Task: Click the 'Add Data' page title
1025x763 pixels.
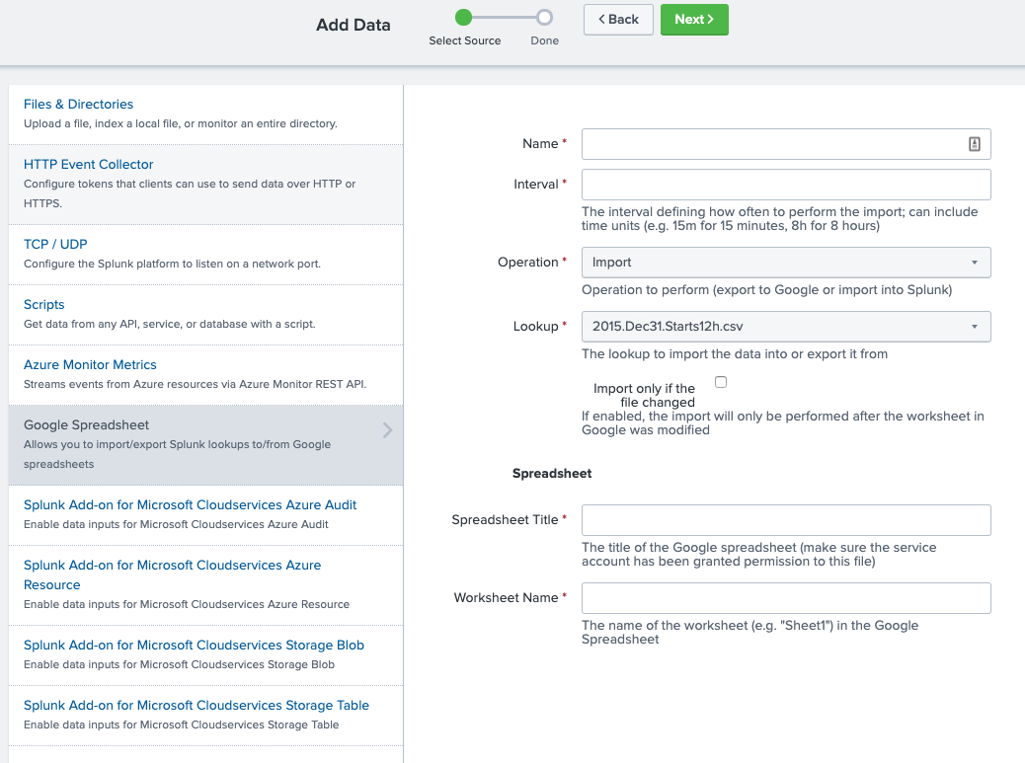Action: (x=353, y=25)
